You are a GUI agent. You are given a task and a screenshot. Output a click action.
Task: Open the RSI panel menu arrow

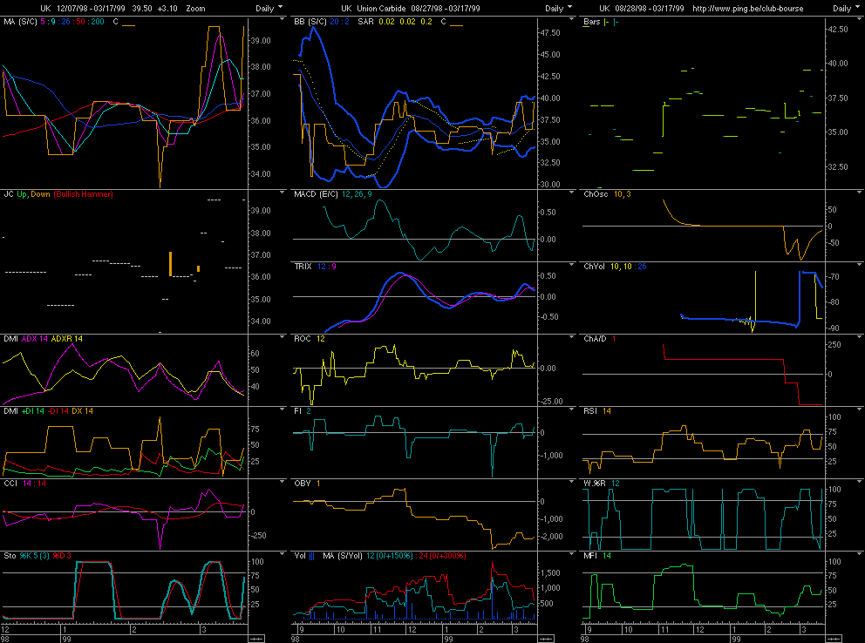pyautogui.click(x=860, y=409)
